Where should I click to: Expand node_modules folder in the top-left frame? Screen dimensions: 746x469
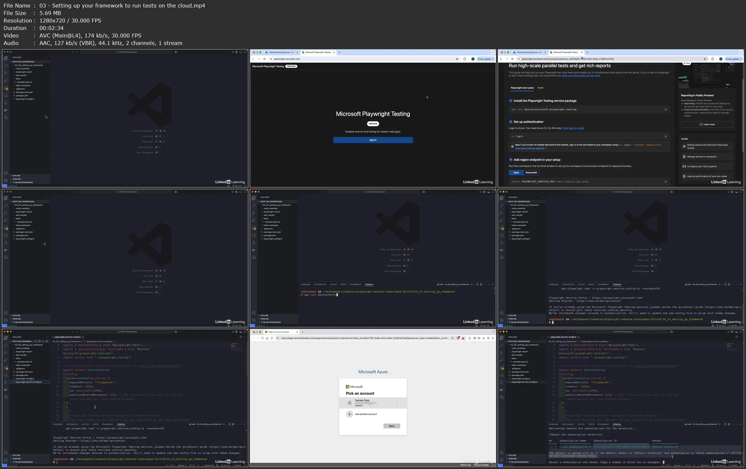pyautogui.click(x=23, y=68)
